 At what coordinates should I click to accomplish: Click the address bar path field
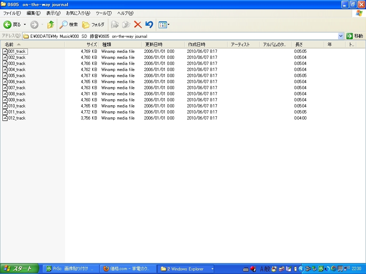coord(179,36)
